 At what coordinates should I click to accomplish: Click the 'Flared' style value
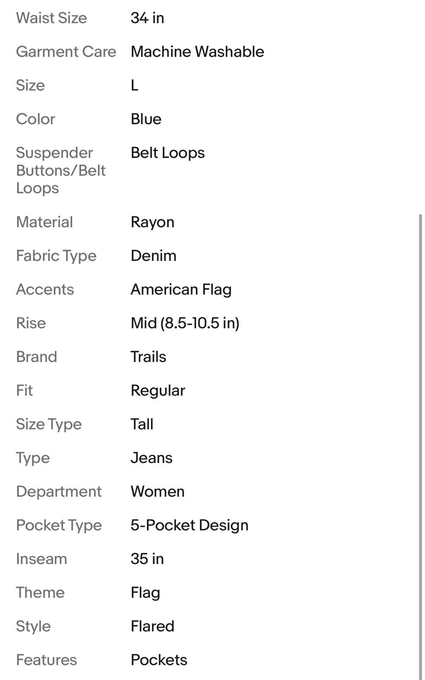point(152,626)
